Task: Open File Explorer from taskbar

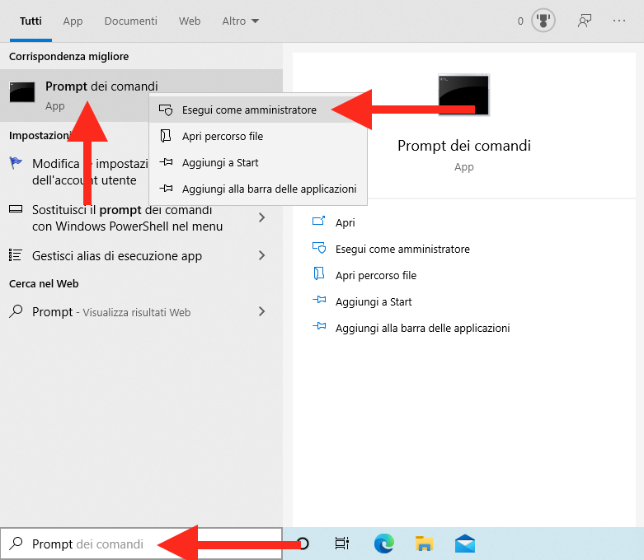Action: (424, 544)
